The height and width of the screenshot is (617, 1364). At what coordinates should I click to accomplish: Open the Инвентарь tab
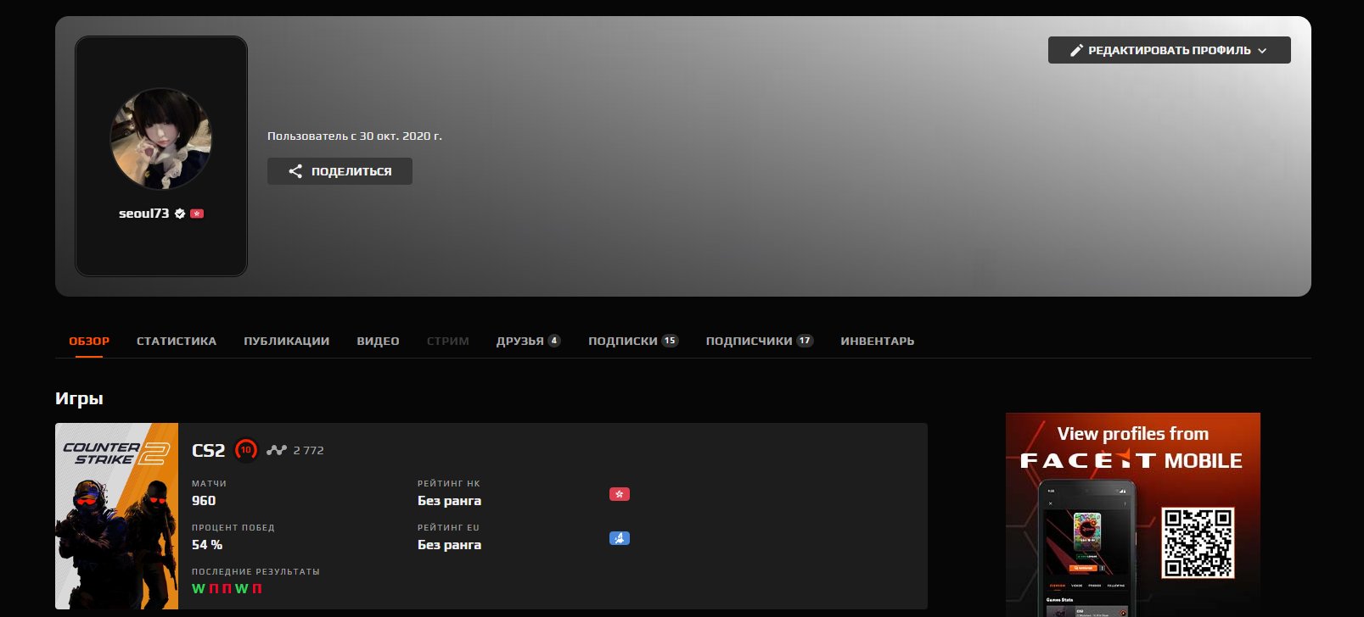click(x=877, y=341)
